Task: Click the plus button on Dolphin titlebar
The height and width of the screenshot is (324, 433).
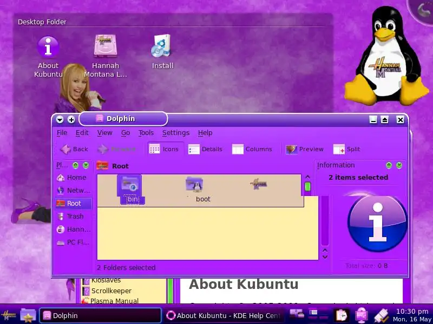Action: (71, 119)
